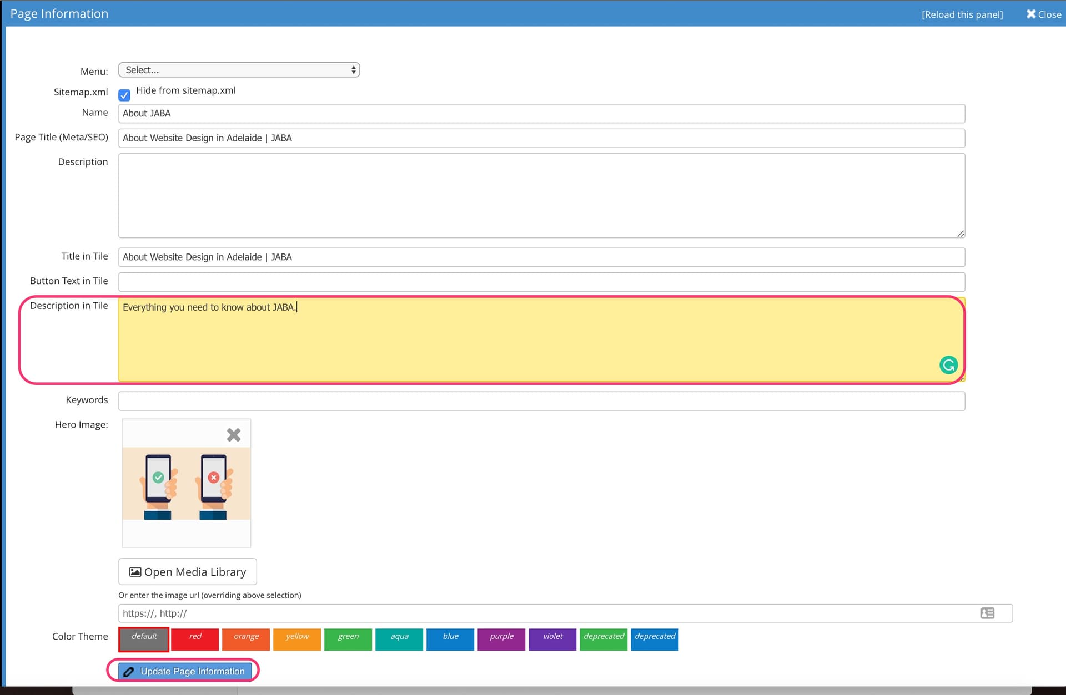Click the Button Text in Tile field
Image resolution: width=1066 pixels, height=695 pixels.
[541, 282]
